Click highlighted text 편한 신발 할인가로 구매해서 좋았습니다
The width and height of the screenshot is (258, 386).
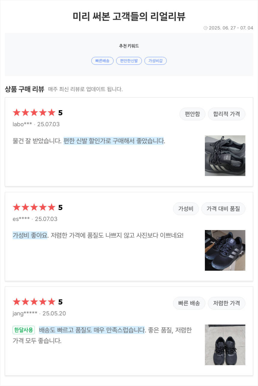114,141
